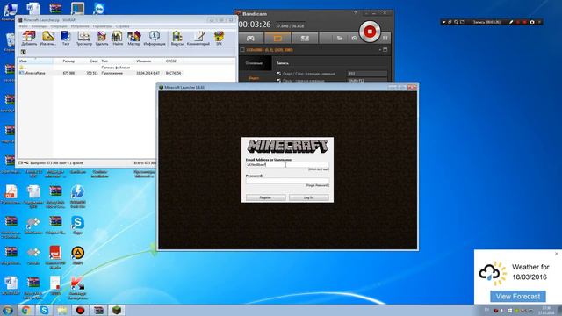Open Skype from the taskbar
Image resolution: width=562 pixels, height=316 pixels.
pos(44,310)
